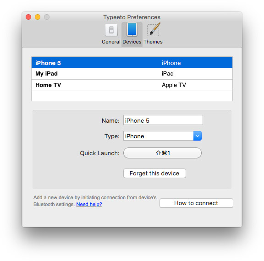Image resolution: width=264 pixels, height=261 pixels.
Task: Switch to the General tab label
Action: [x=111, y=42]
